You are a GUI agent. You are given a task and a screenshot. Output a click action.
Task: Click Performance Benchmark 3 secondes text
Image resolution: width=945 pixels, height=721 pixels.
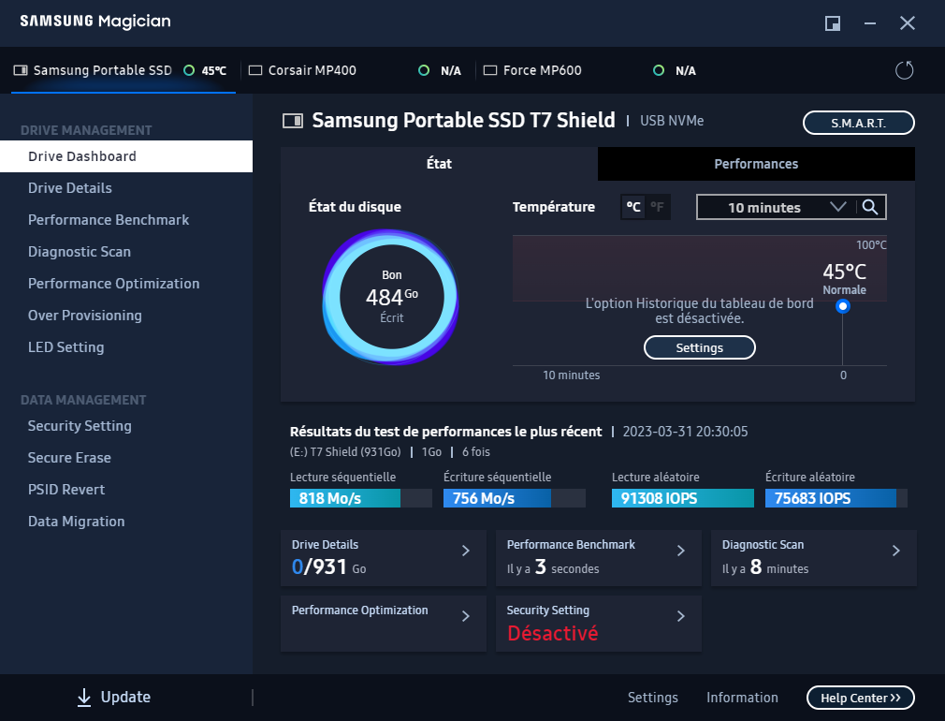coord(553,567)
